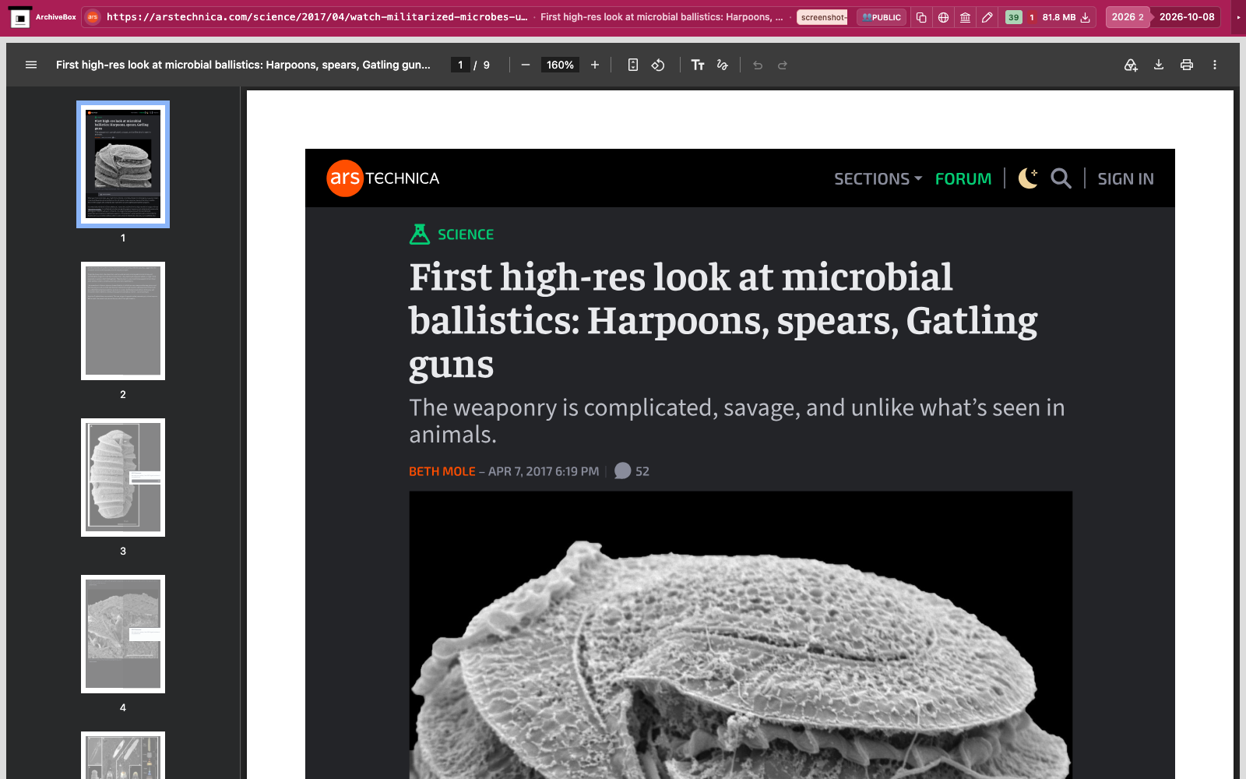Screen dimensions: 1246x779
Task: Click the undo icon in PDF toolbar
Action: pyautogui.click(x=758, y=65)
